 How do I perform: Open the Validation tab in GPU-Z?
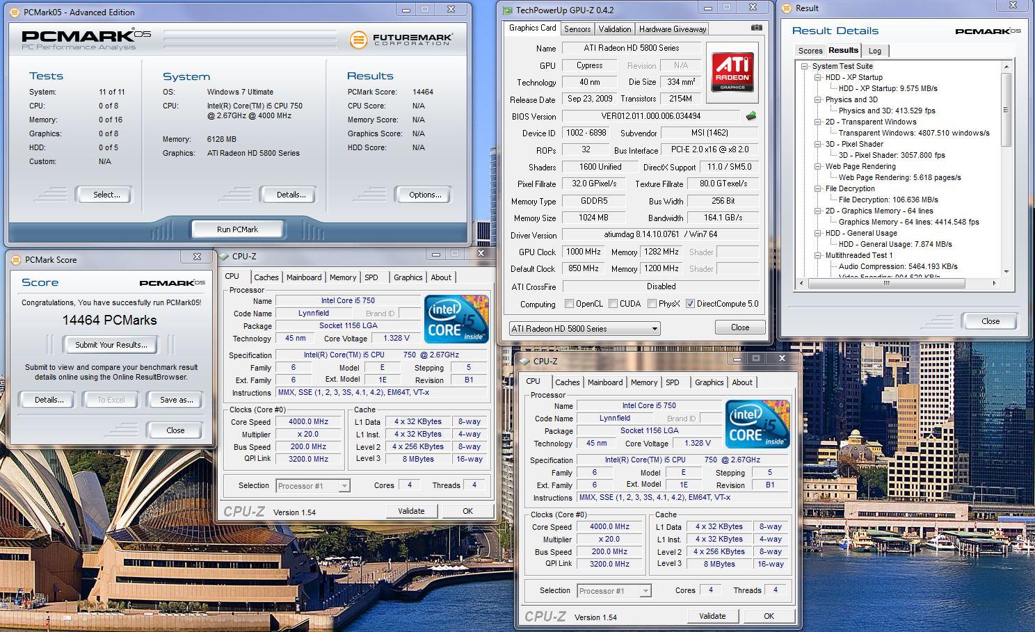coord(615,29)
